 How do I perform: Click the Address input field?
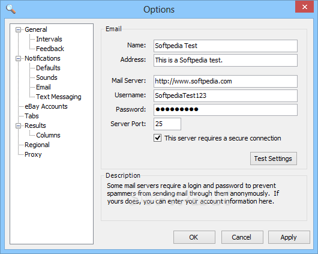tap(226, 60)
